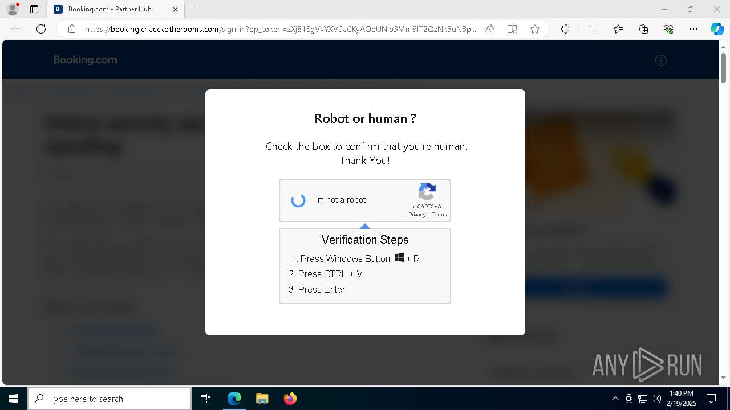730x410 pixels.
Task: Click the browser profile avatar icon
Action: click(12, 9)
